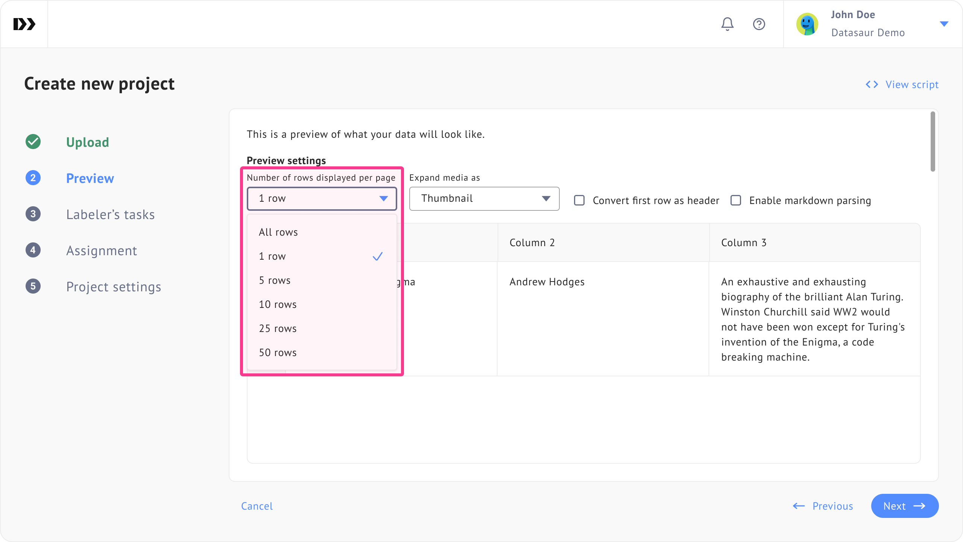Expand the user account menu arrow
963x542 pixels.
pos(944,24)
